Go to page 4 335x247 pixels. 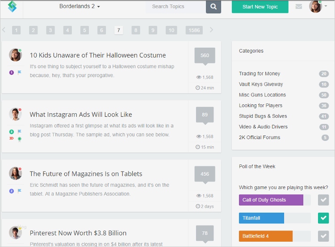(67, 30)
